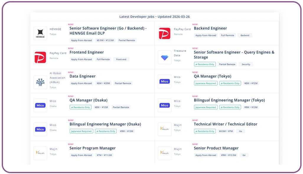The image size is (303, 174).
Task: Open the QA Manager (Tokyo) listing
Action: point(213,76)
